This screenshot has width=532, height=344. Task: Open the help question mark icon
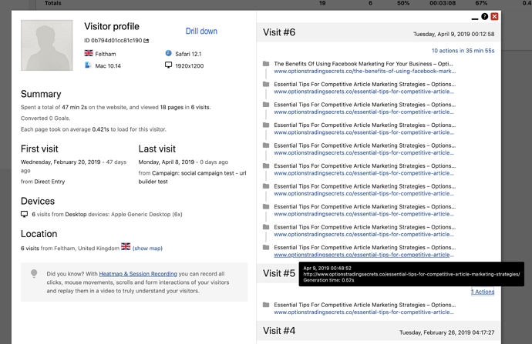[x=484, y=16]
